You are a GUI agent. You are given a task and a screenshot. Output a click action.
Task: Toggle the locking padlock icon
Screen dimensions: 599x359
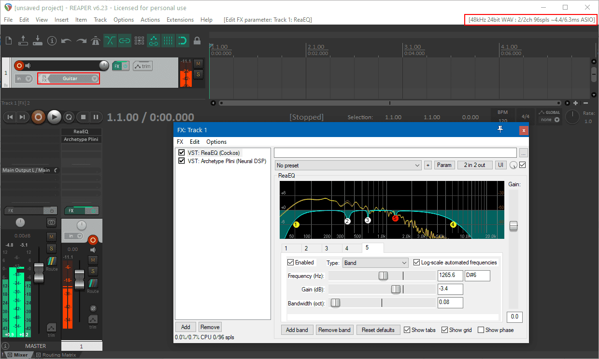tap(197, 41)
